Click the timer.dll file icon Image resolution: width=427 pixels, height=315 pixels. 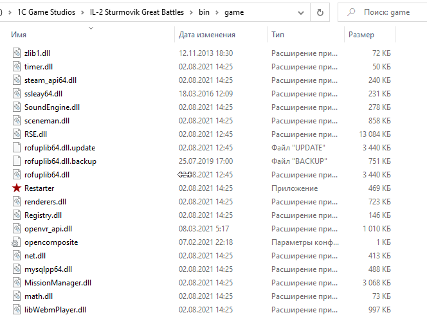click(x=17, y=67)
